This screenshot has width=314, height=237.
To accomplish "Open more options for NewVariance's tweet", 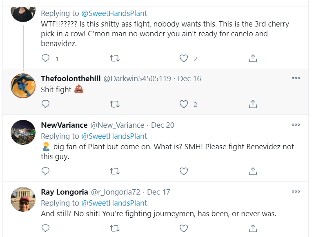I will (x=296, y=125).
